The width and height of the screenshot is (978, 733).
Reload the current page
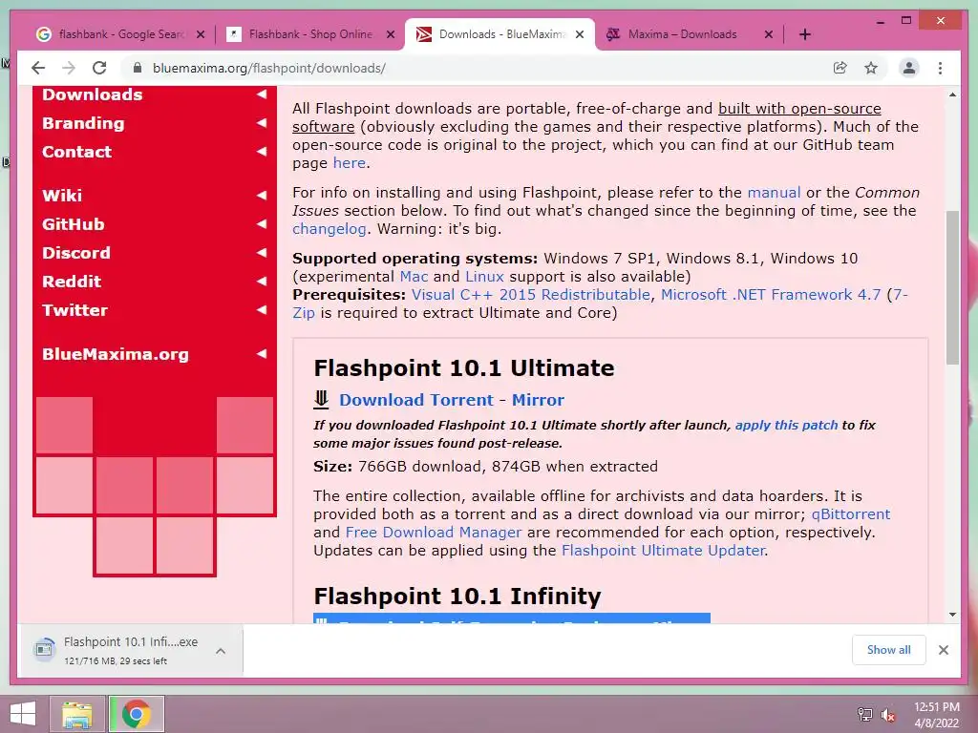pos(99,68)
